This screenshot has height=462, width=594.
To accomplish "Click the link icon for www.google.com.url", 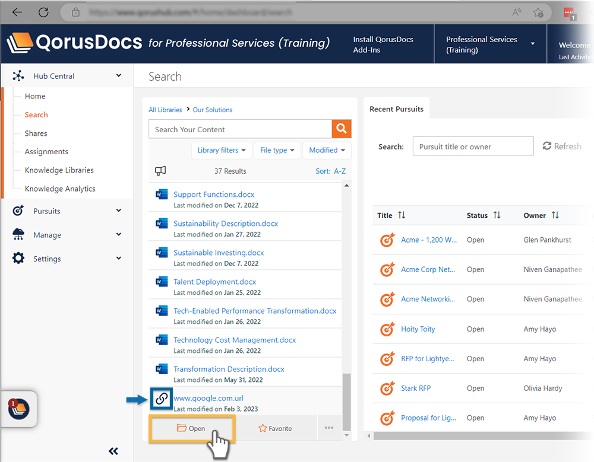I will coord(162,399).
